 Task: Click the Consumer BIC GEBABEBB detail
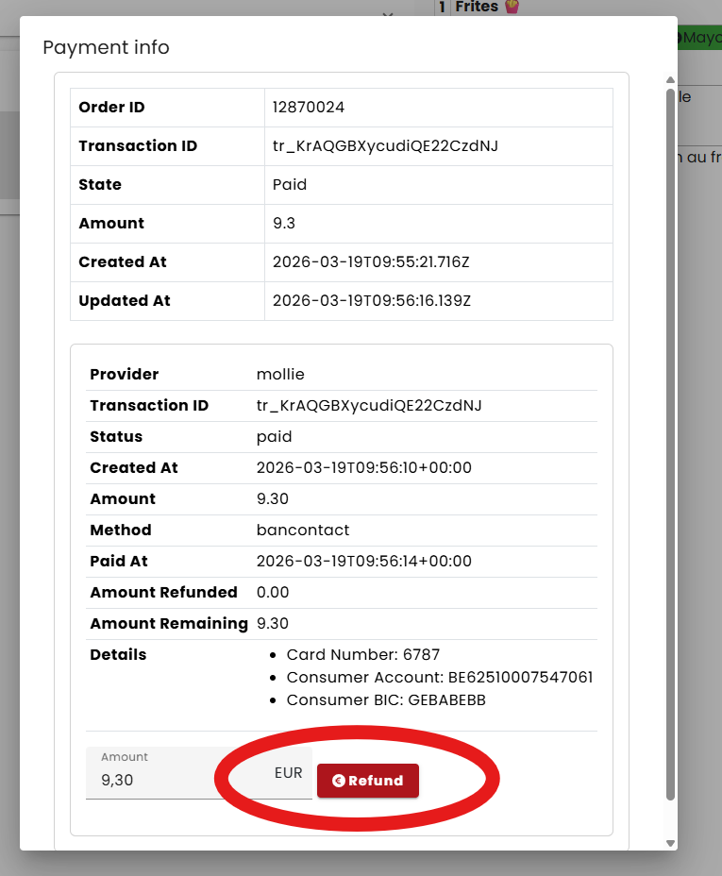(386, 701)
